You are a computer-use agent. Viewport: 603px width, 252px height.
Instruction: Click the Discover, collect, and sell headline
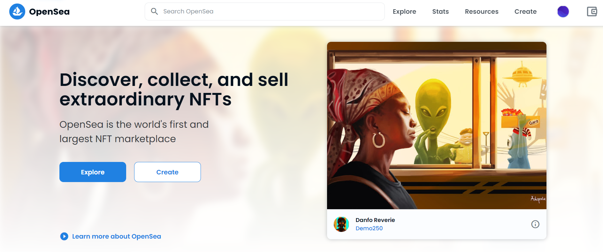click(x=174, y=89)
